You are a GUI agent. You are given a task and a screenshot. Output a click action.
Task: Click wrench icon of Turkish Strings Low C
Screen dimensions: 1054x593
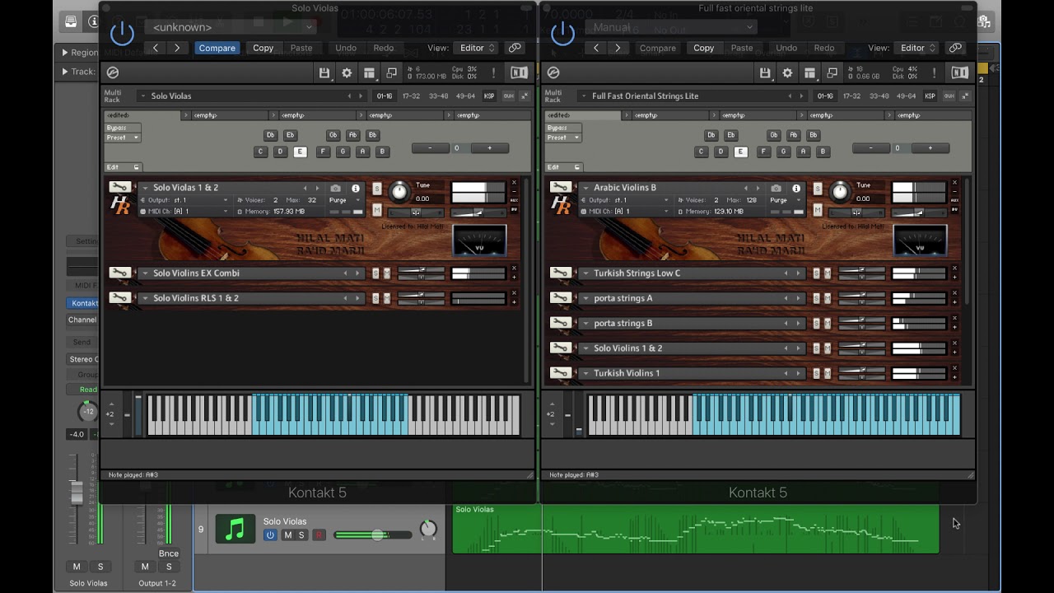pos(561,273)
